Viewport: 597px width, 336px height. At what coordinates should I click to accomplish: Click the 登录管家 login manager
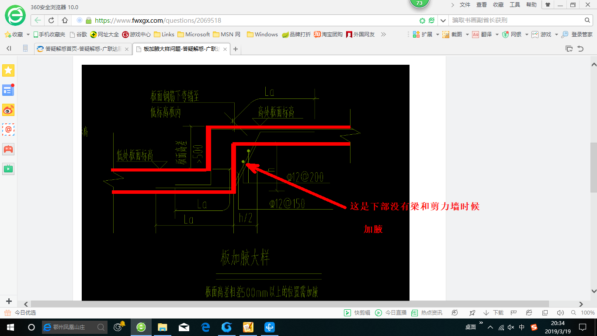pyautogui.click(x=577, y=34)
